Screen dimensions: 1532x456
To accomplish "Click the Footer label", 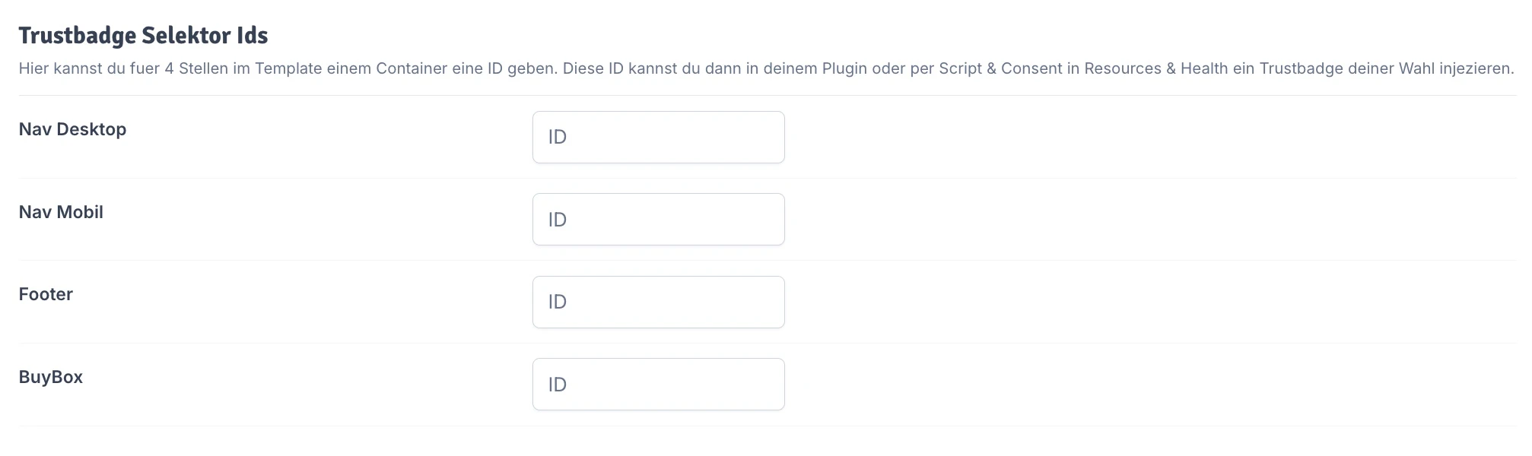I will pyautogui.click(x=46, y=294).
